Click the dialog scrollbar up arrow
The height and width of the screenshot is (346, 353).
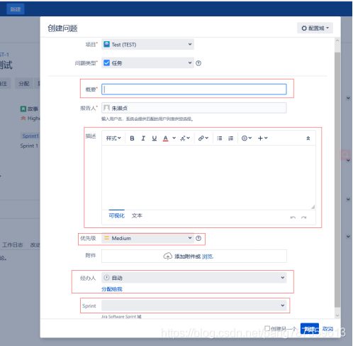337,40
